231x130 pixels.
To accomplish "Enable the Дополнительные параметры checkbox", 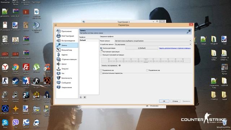I will [x=101, y=73].
